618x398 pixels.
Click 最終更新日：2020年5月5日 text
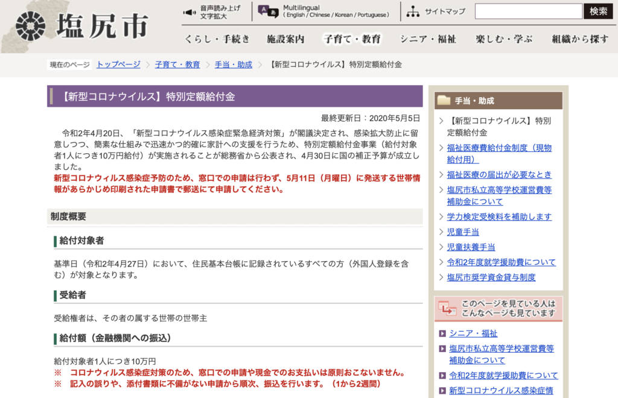370,118
